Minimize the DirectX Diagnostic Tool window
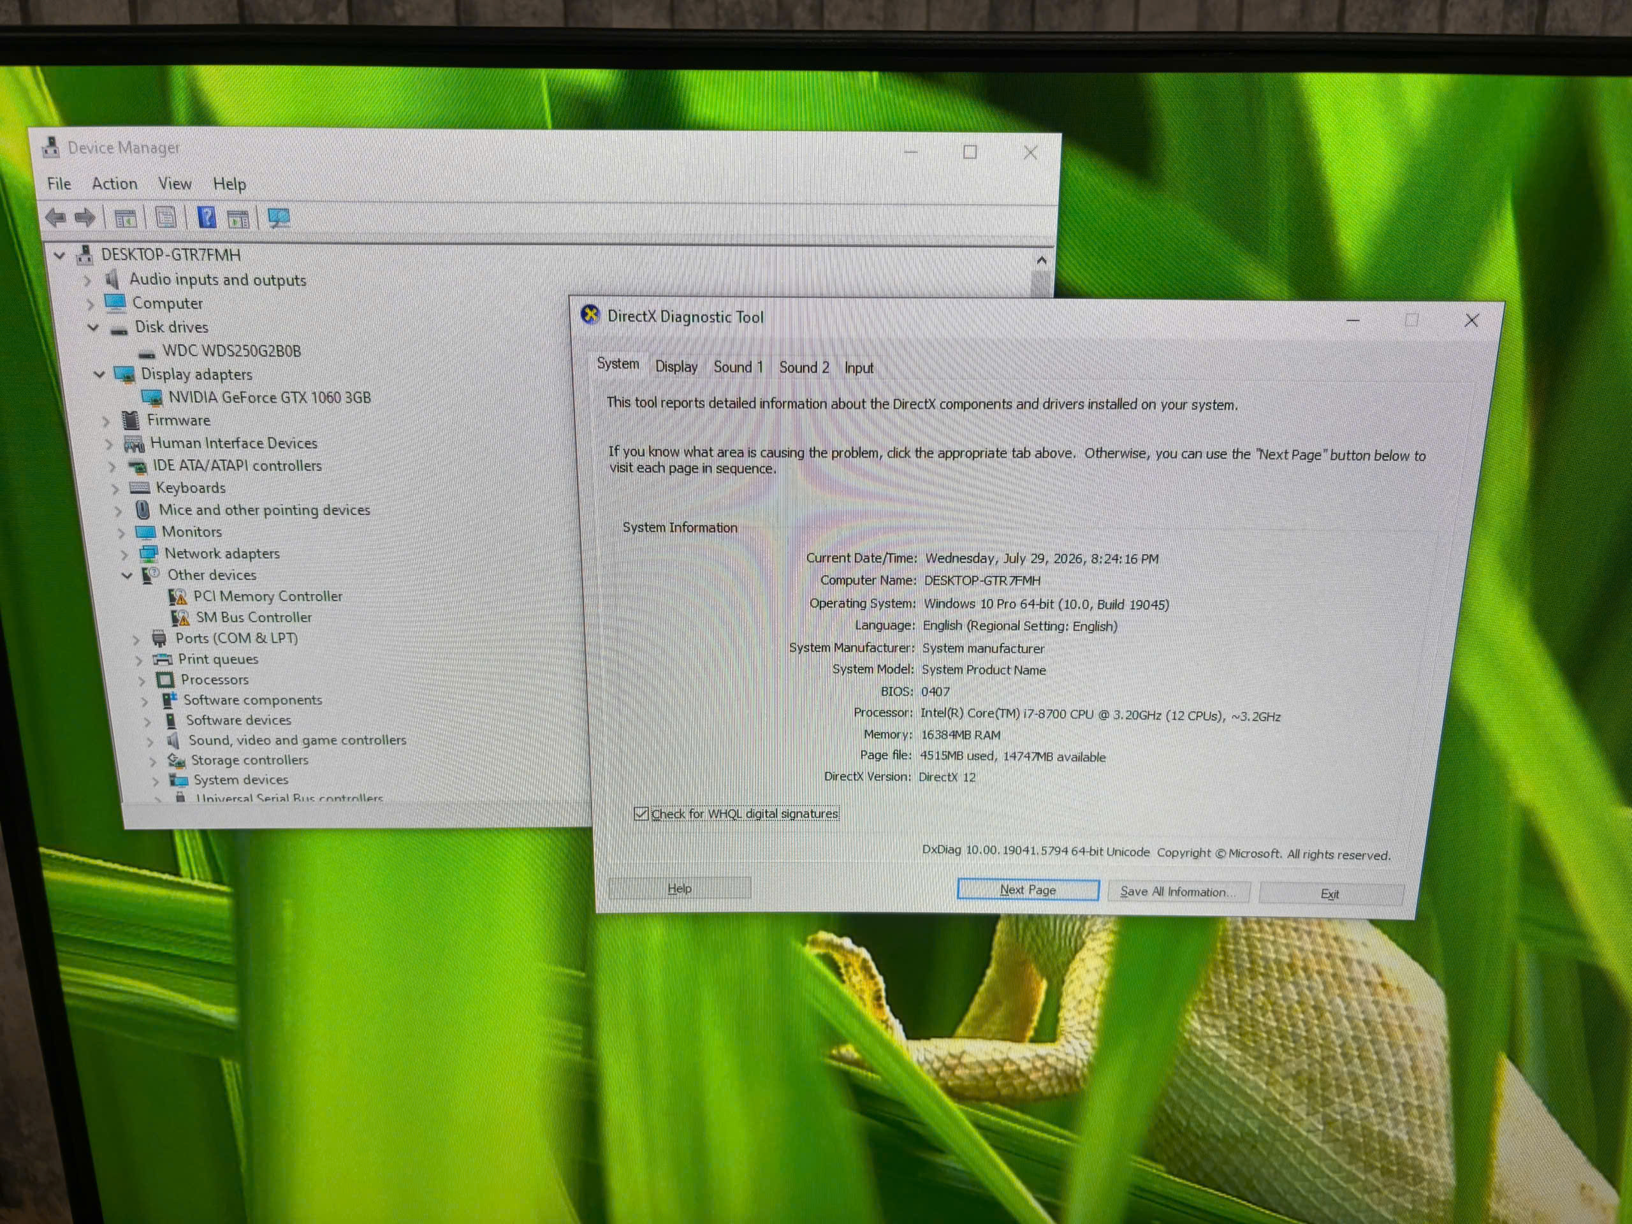 (x=1353, y=320)
